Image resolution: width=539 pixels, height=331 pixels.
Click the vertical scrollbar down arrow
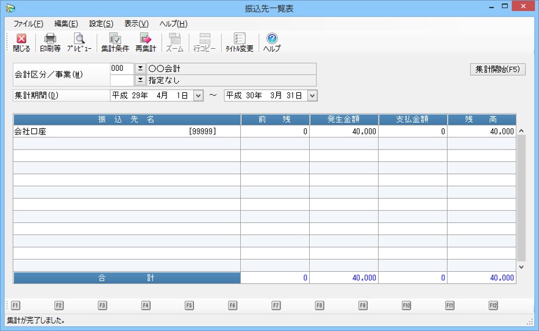coord(521,267)
